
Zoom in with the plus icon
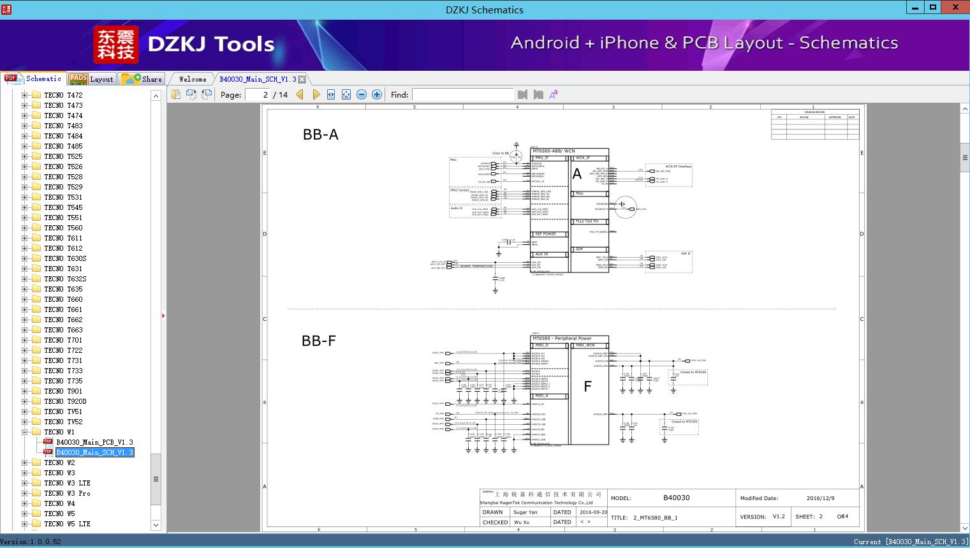[377, 94]
